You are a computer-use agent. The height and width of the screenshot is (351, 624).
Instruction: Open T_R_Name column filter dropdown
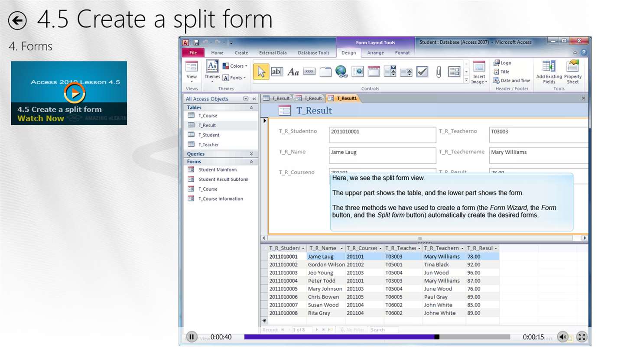pos(341,248)
